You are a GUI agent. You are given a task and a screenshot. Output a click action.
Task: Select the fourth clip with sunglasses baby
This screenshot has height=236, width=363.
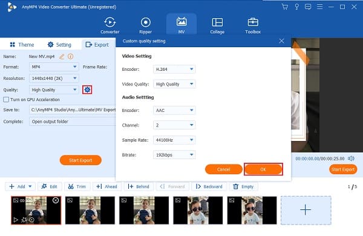[x=198, y=211]
